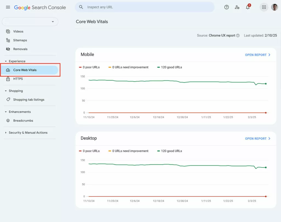
Task: Open the hamburger navigation menu
Action: 8,7
